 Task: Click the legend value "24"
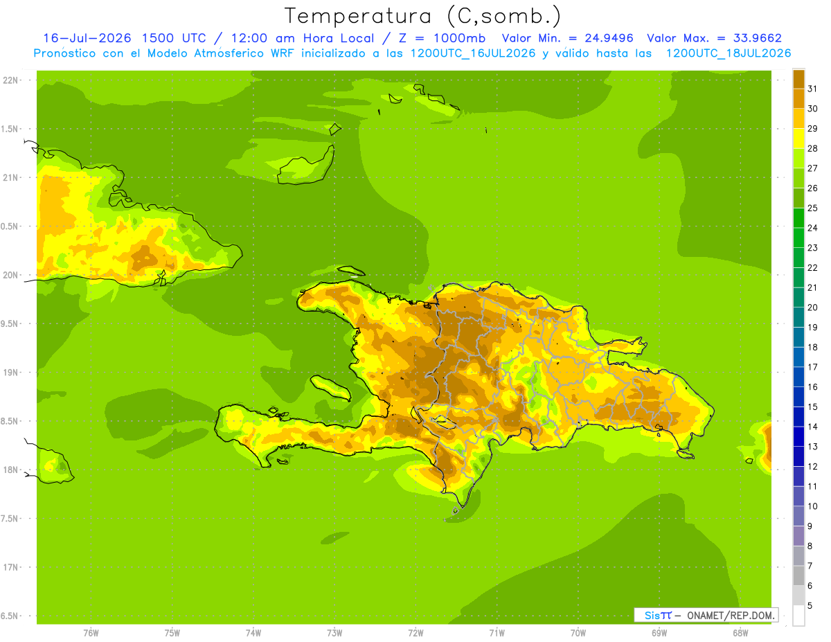812,227
